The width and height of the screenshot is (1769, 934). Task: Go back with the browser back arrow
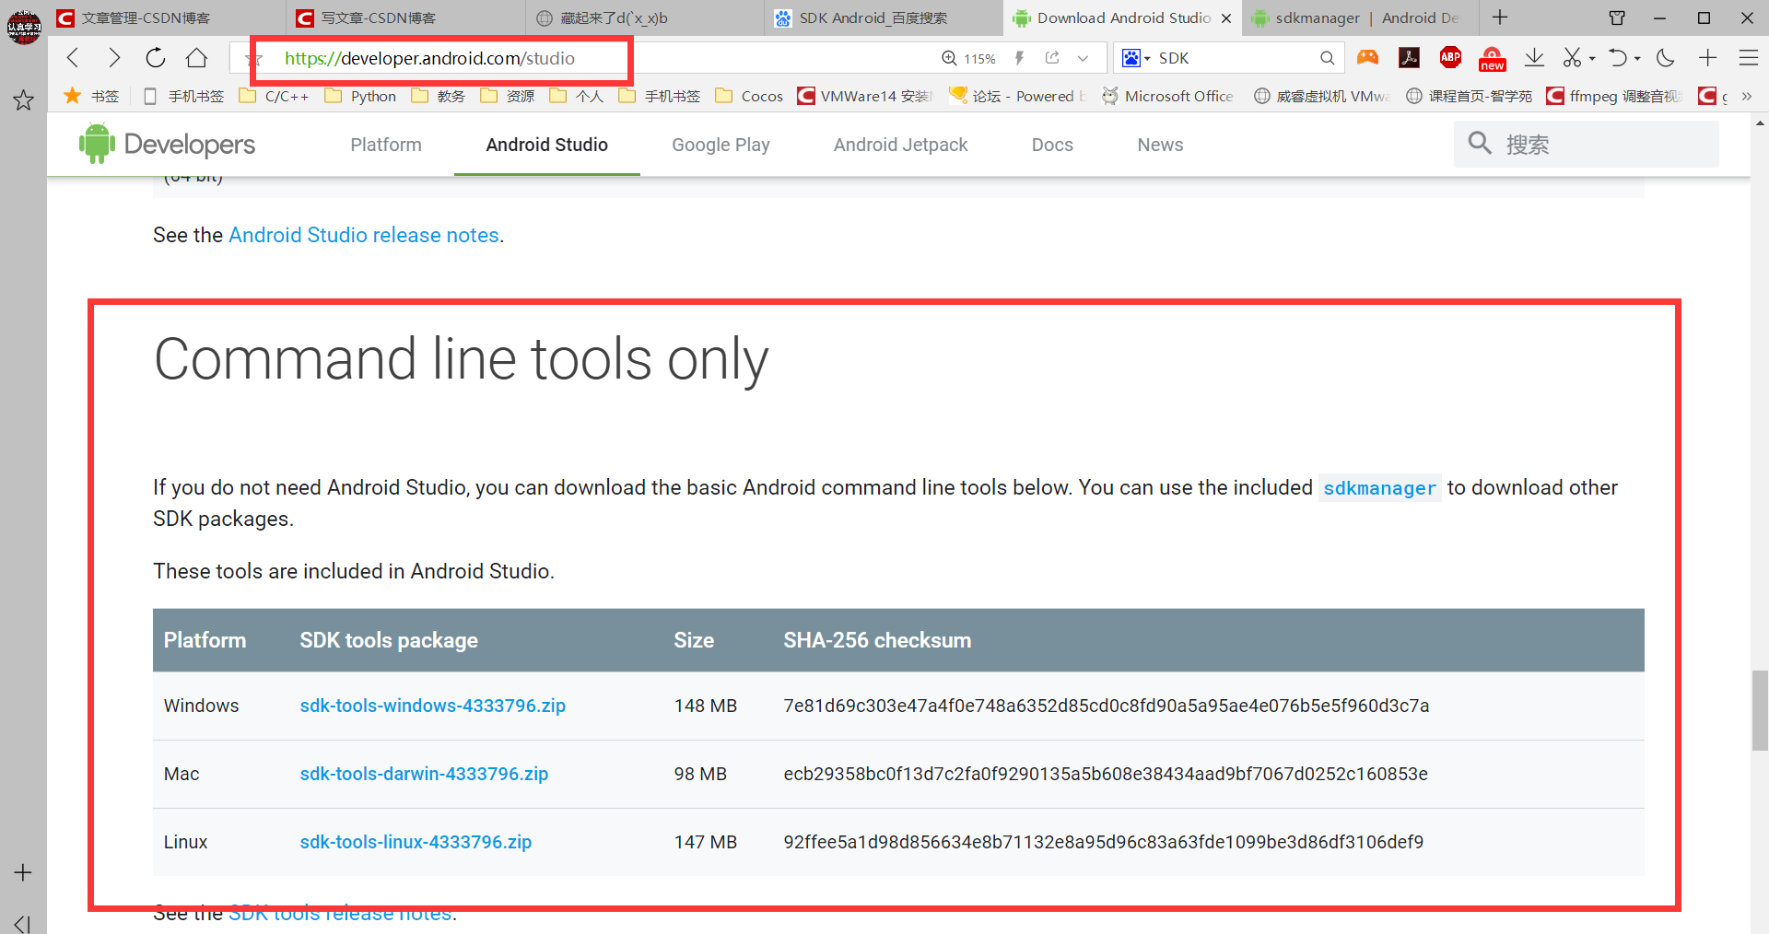[x=74, y=58]
